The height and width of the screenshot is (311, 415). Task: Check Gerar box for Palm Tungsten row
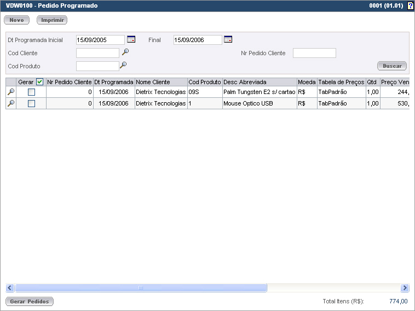click(31, 92)
